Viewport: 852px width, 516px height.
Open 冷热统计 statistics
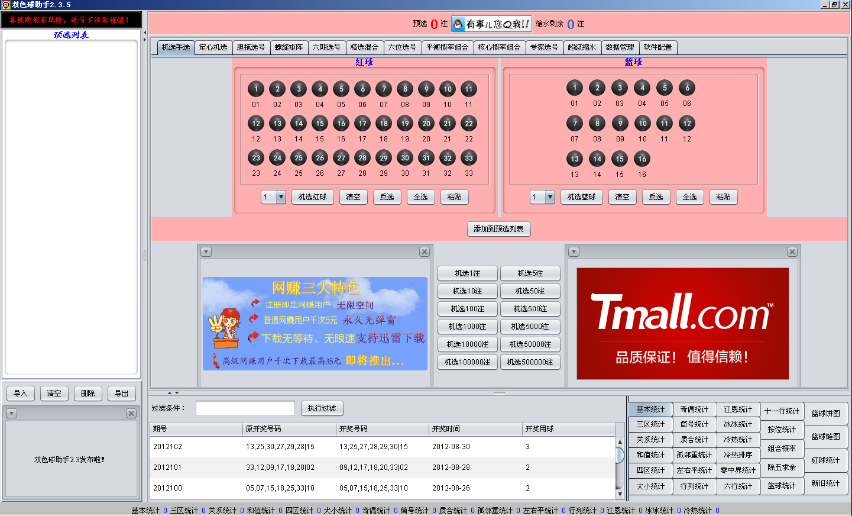pyautogui.click(x=738, y=440)
